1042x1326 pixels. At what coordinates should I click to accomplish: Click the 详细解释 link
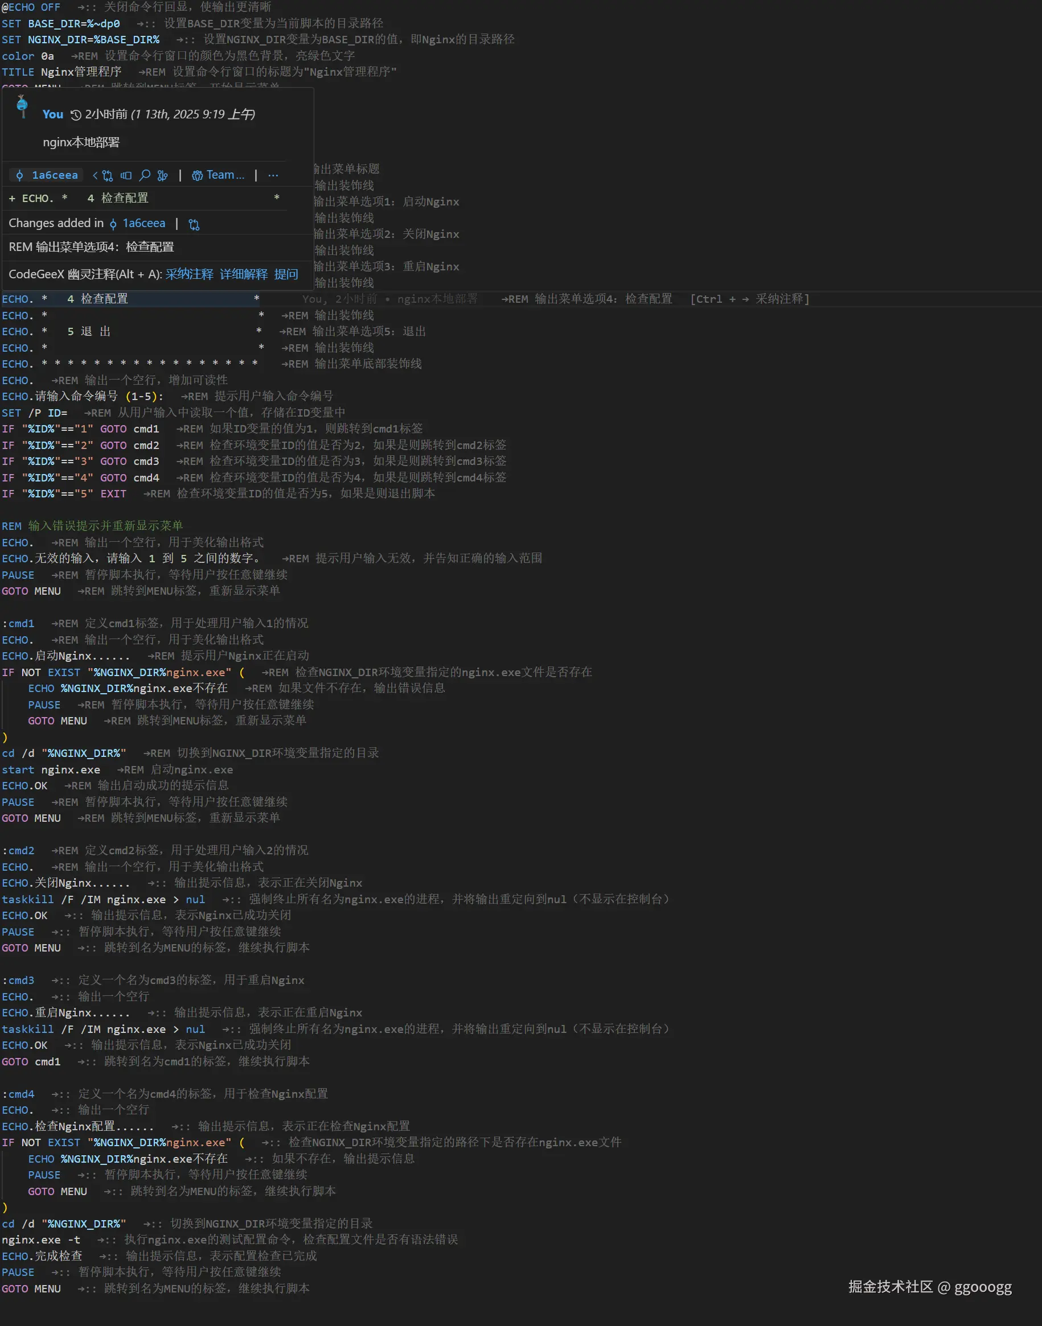pos(244,274)
